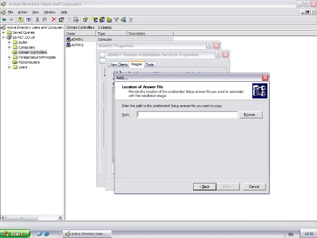The image size is (317, 238).
Task: Click the tree pane right scroll arrow
Action: (x=60, y=217)
